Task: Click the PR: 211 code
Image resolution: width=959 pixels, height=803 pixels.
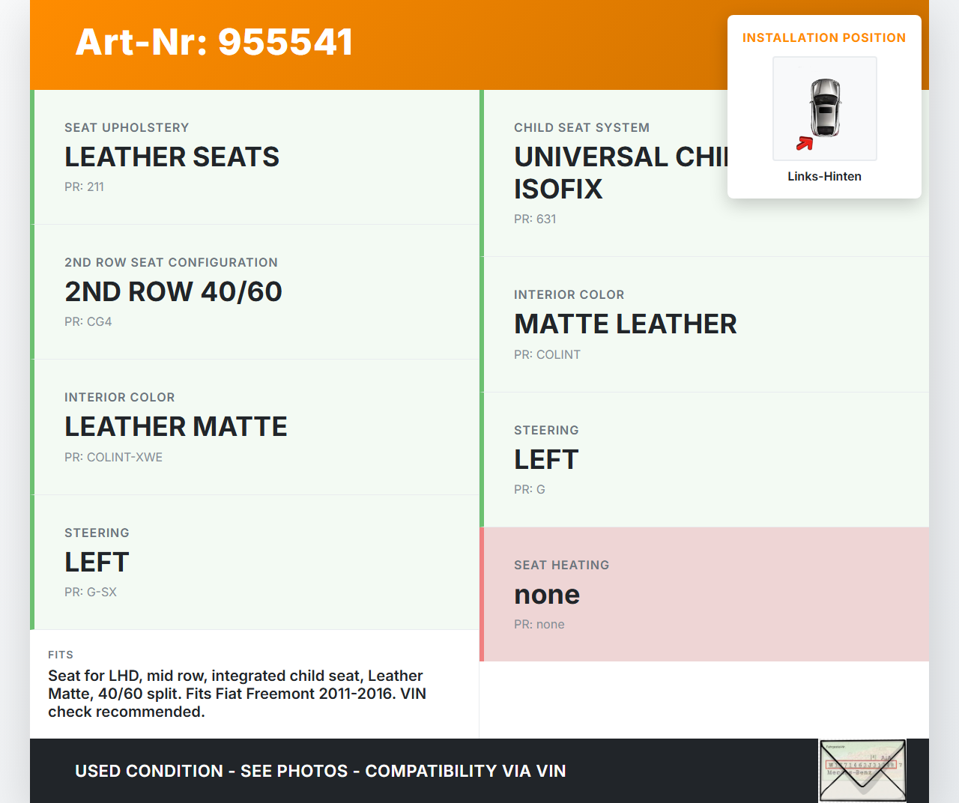Action: point(84,187)
